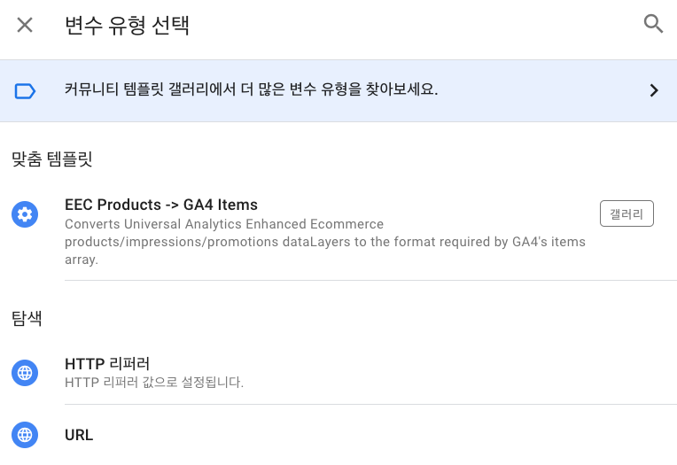Click the HTTP 리퍼러 description text

pos(154,383)
